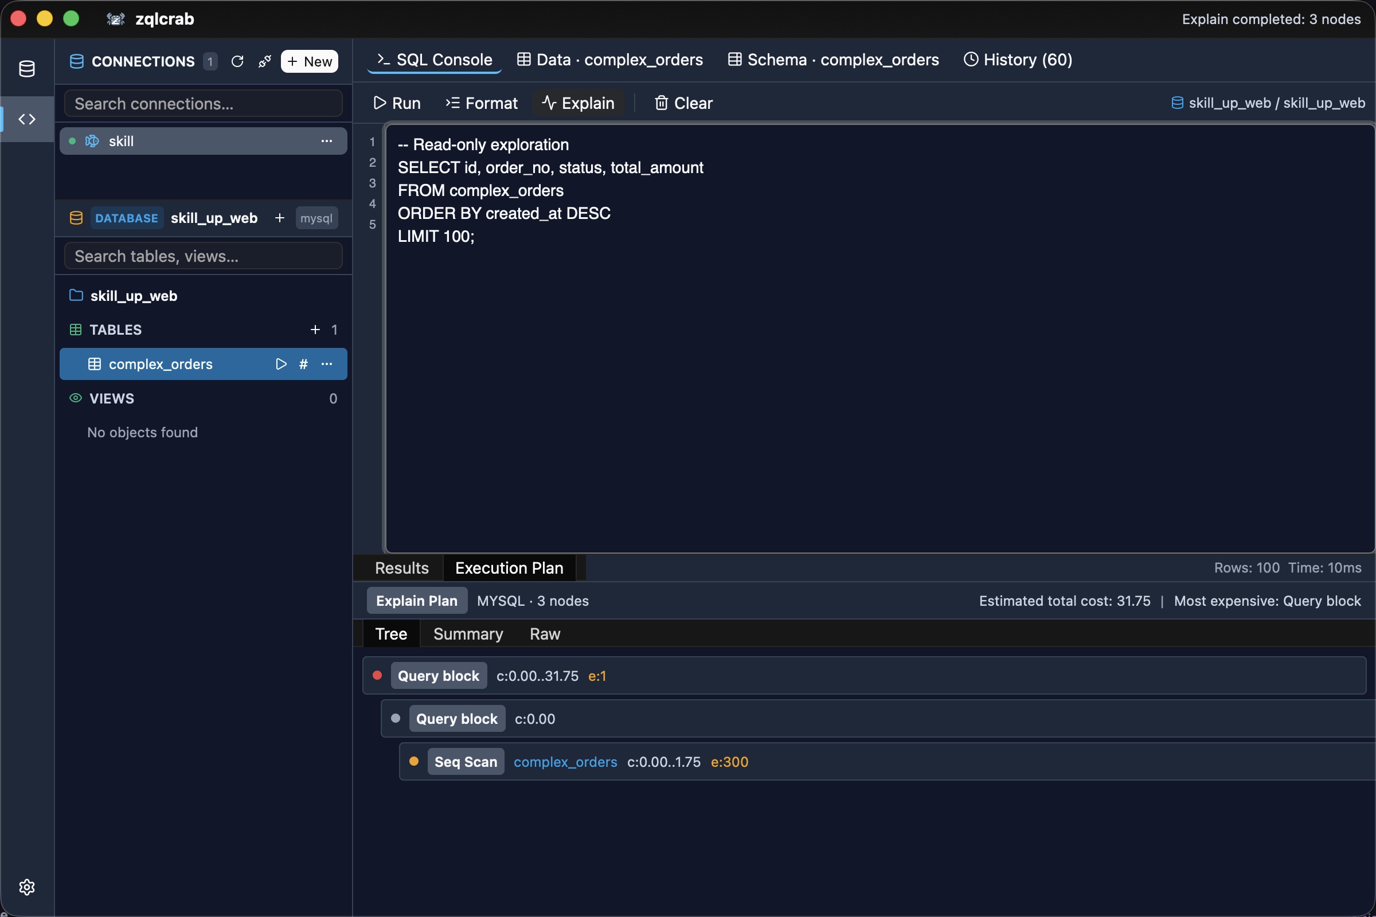This screenshot has width=1376, height=917.
Task: Open the History (60) tab
Action: [1018, 60]
